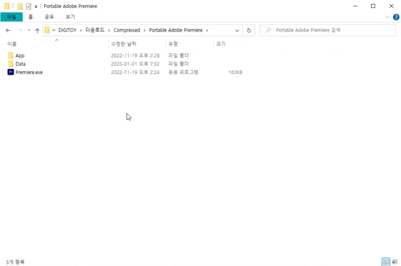Expand the chevron after Portable Adobe Premiere
This screenshot has width=401, height=266.
click(207, 30)
